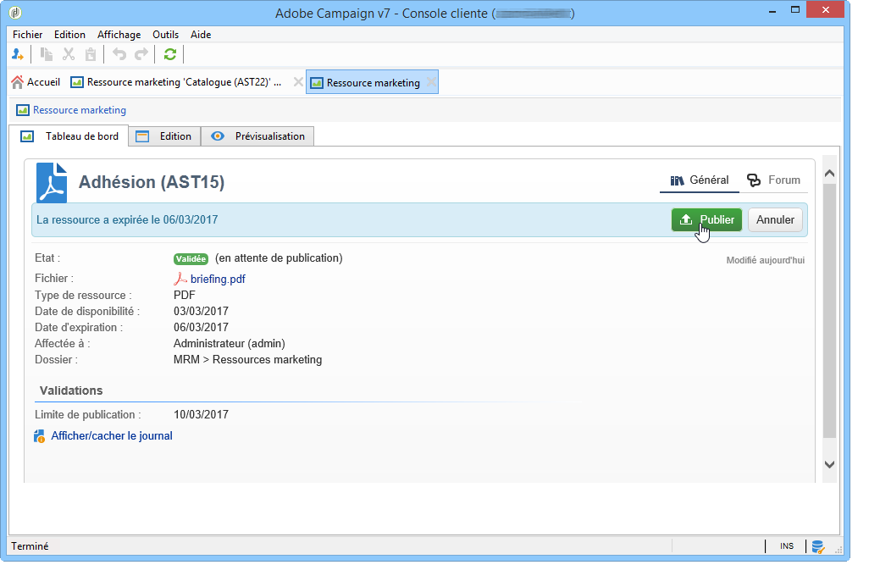Open the Prévisualisation tab
869x587 pixels.
pos(257,136)
